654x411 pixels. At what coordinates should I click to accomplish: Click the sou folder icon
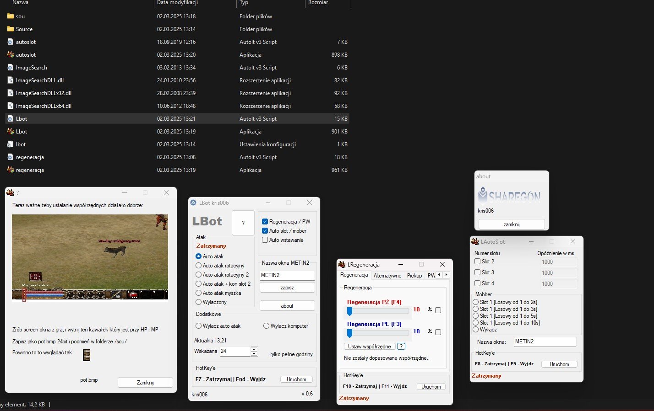click(10, 16)
